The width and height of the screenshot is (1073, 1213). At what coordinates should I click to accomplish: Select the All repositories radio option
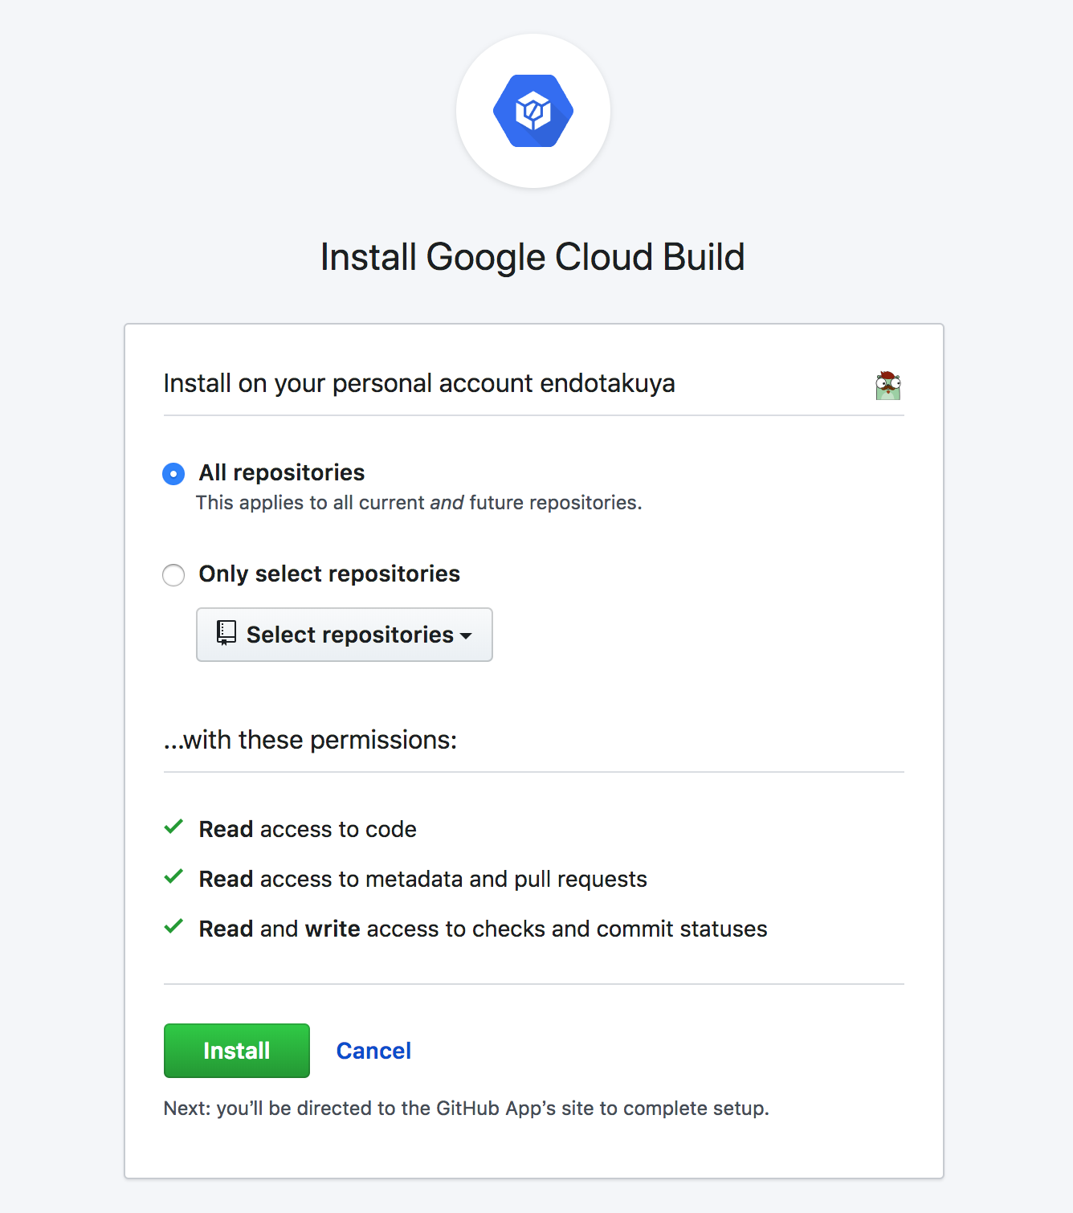pos(173,474)
